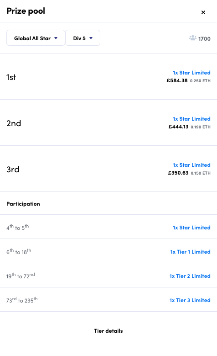Open the 1x Tier 3 Limited link
This screenshot has width=217, height=356.
point(190,300)
